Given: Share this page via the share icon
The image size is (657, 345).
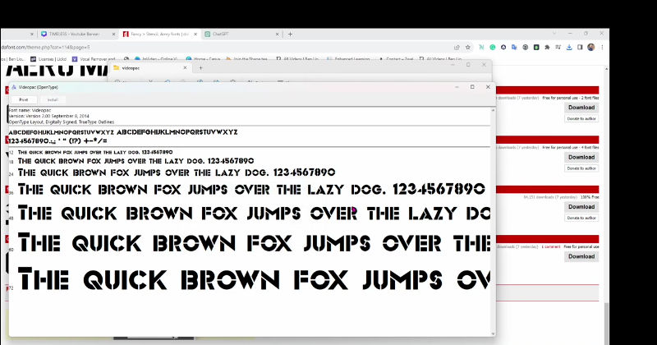Looking at the screenshot, I should pos(457,48).
